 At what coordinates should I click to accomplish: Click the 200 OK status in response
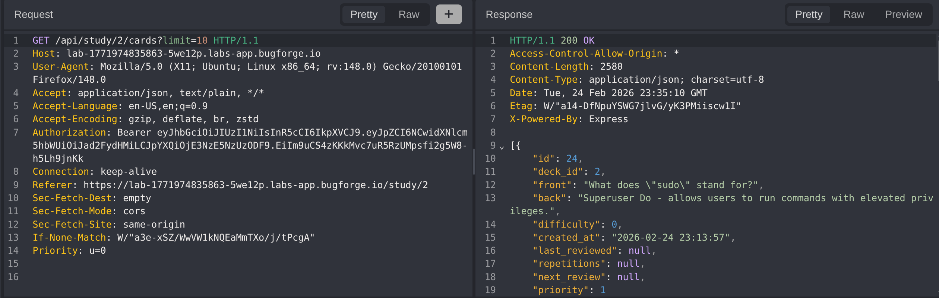point(577,41)
